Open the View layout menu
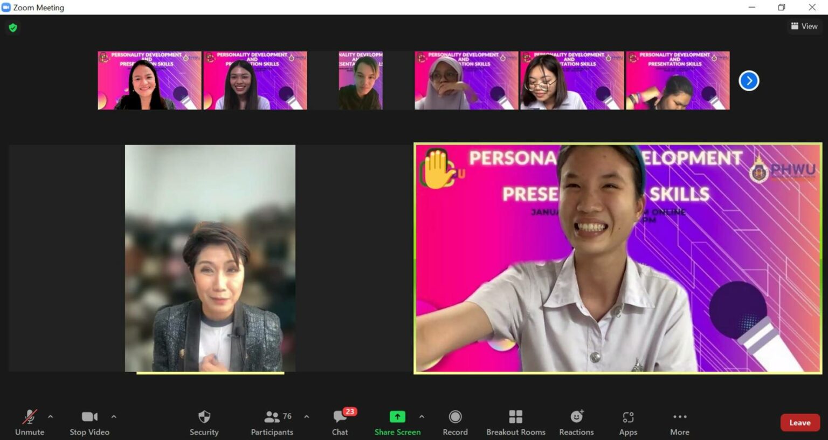828x440 pixels. (804, 26)
